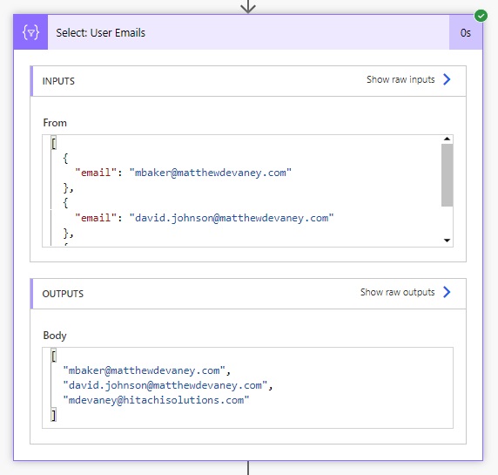Click the 0s duration badge
498x475 pixels.
click(x=465, y=33)
